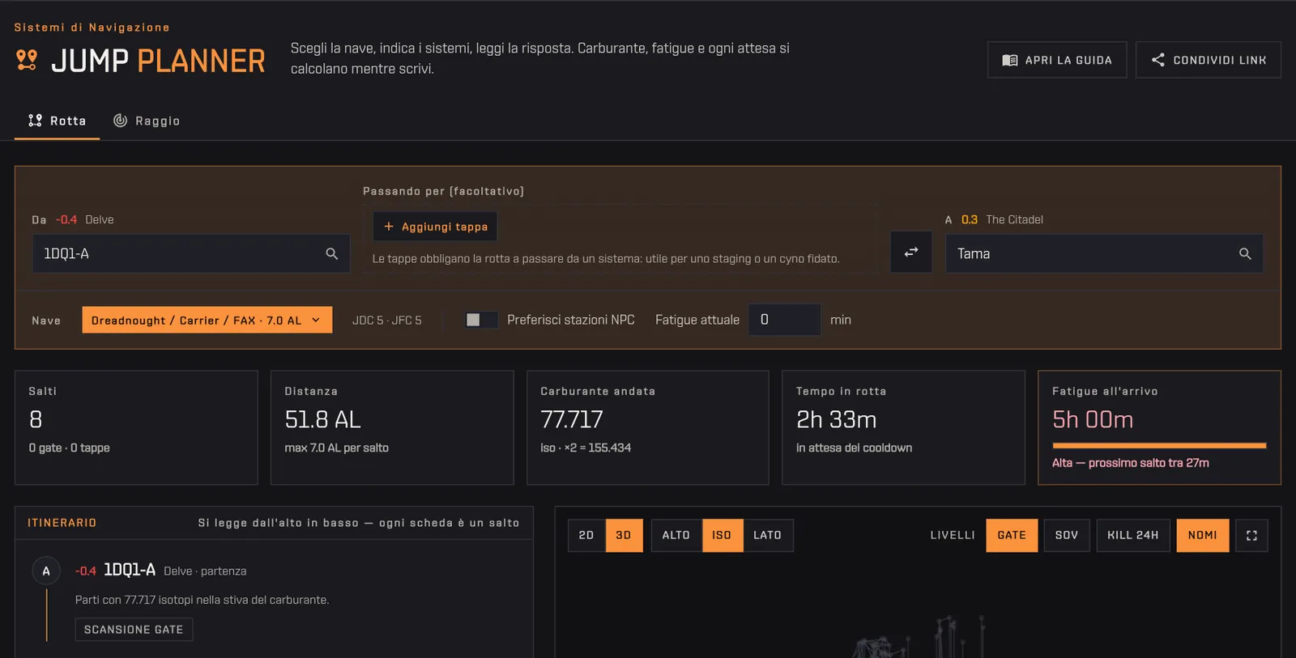Open the ship type dropdown

pyautogui.click(x=207, y=320)
